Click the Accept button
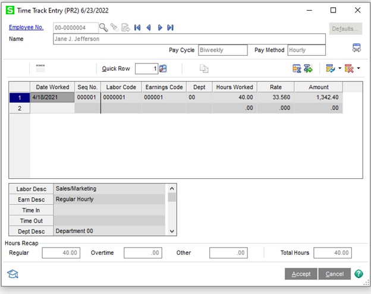Screen dimensions: 371x294 [301, 274]
